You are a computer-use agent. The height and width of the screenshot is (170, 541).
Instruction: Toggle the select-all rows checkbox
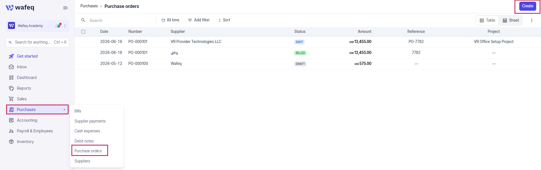83,32
